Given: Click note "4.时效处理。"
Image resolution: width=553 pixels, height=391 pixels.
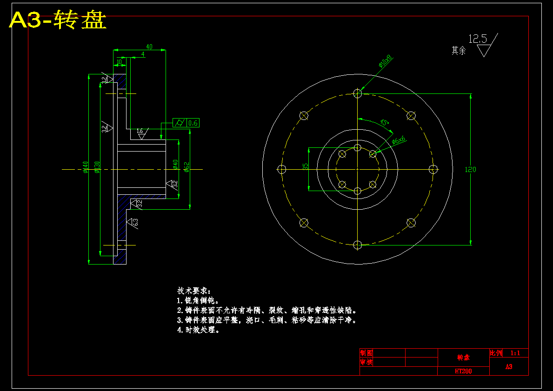Looking at the screenshot, I should [x=199, y=331].
